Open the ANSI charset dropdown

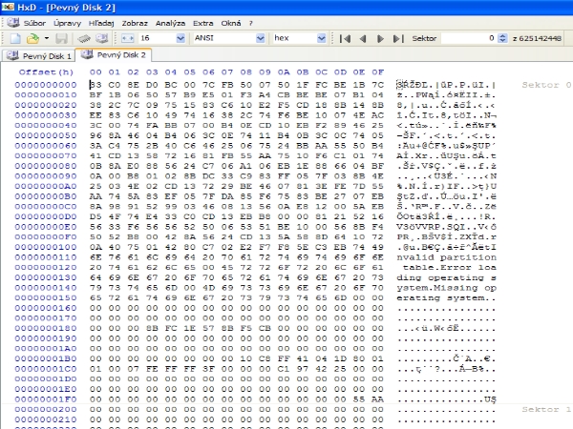[260, 38]
